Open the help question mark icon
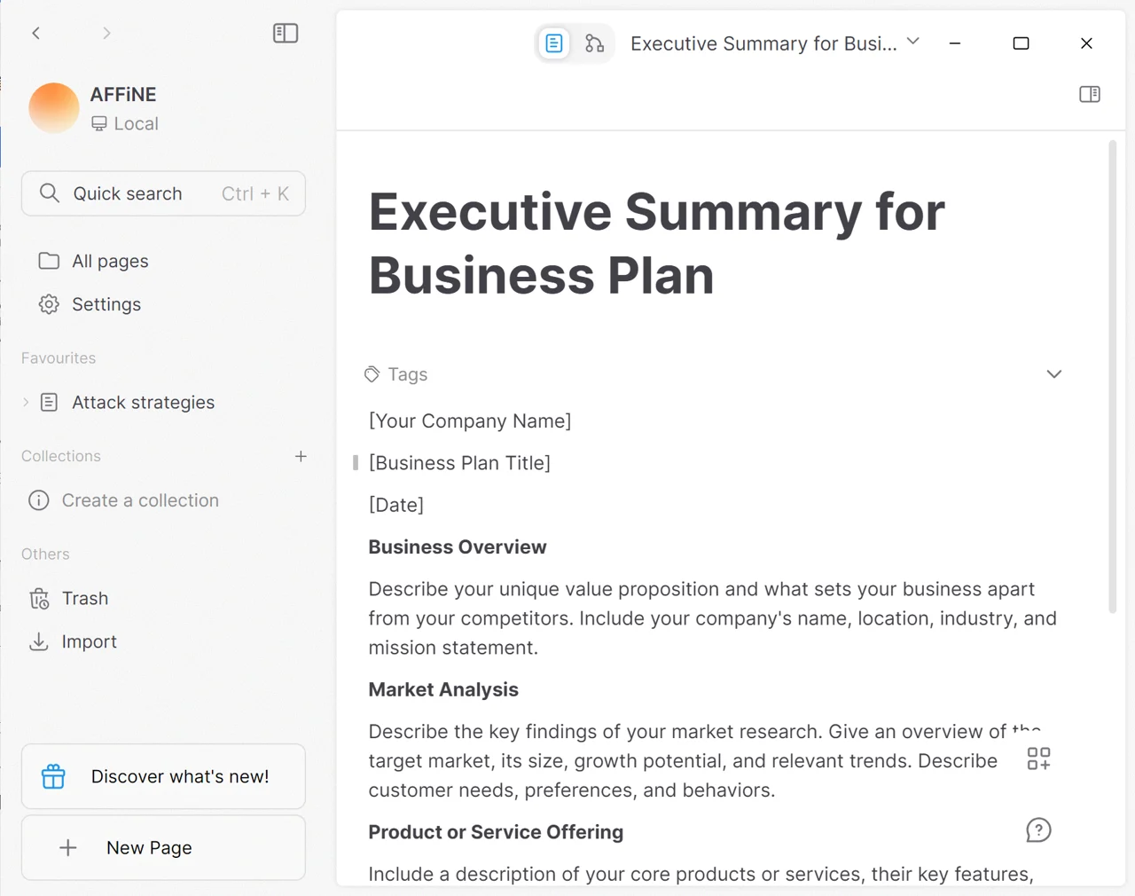The image size is (1135, 896). [x=1038, y=830]
